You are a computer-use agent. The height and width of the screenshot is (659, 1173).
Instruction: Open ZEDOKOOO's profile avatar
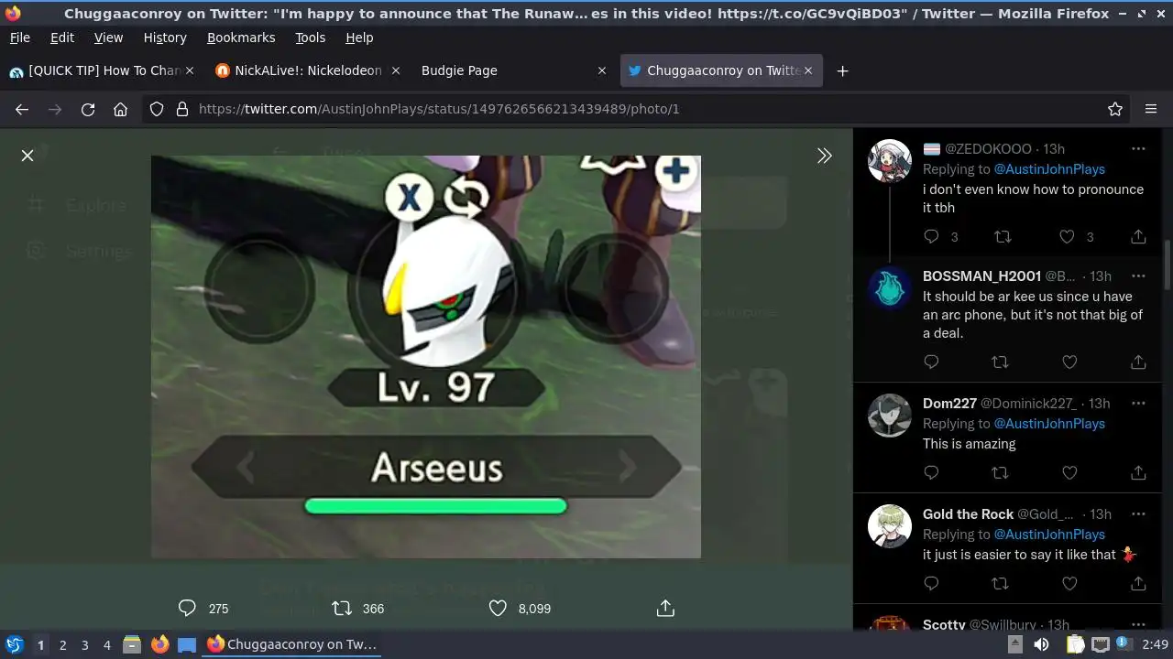(x=890, y=162)
